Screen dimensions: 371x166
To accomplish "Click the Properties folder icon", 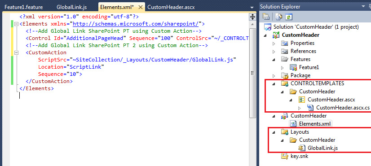I will [x=284, y=43].
